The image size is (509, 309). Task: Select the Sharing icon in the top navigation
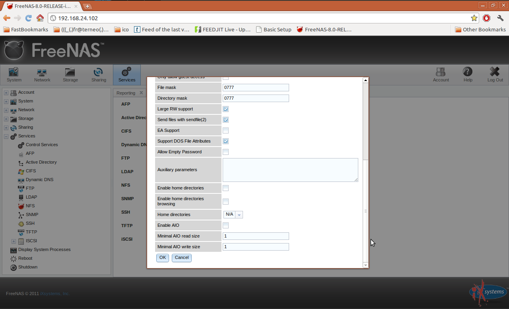[x=98, y=75]
